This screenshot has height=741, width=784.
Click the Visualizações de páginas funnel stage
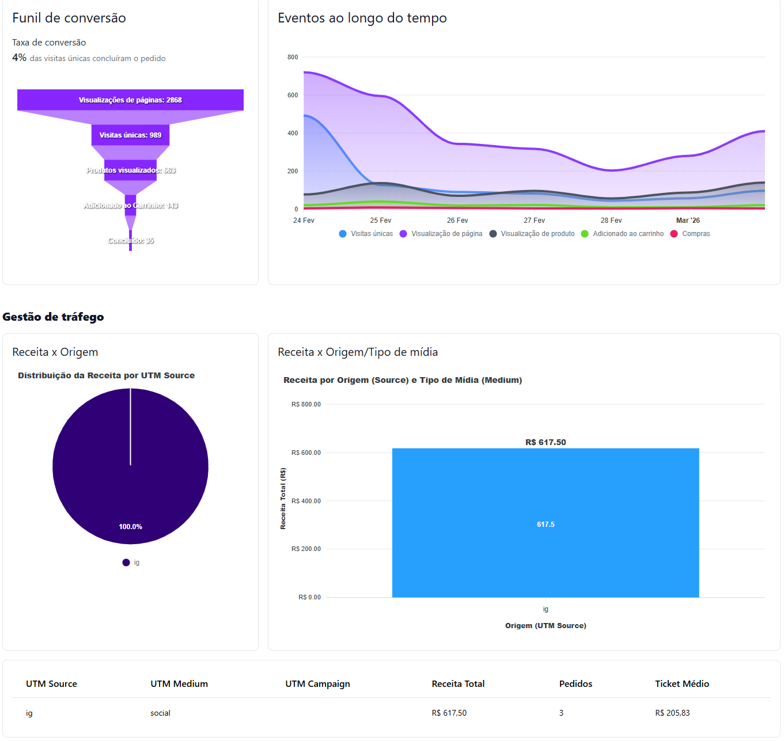click(x=130, y=100)
